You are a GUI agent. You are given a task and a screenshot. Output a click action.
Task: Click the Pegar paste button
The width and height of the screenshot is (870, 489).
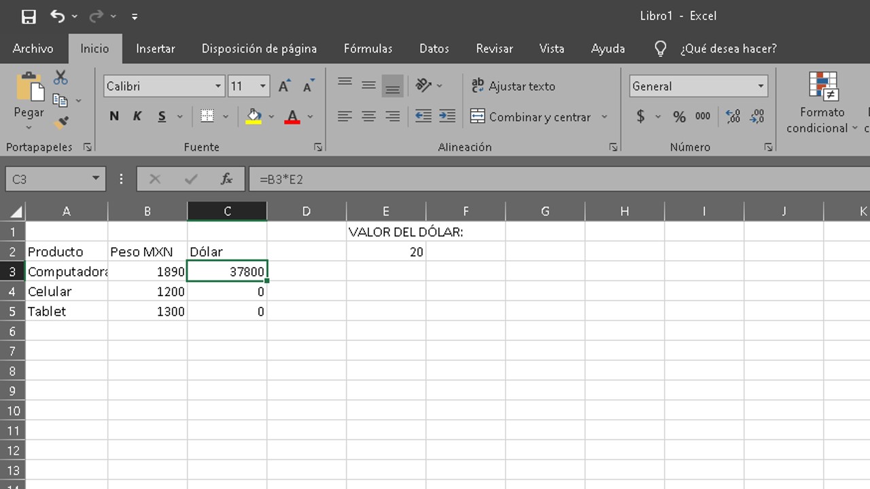[29, 95]
